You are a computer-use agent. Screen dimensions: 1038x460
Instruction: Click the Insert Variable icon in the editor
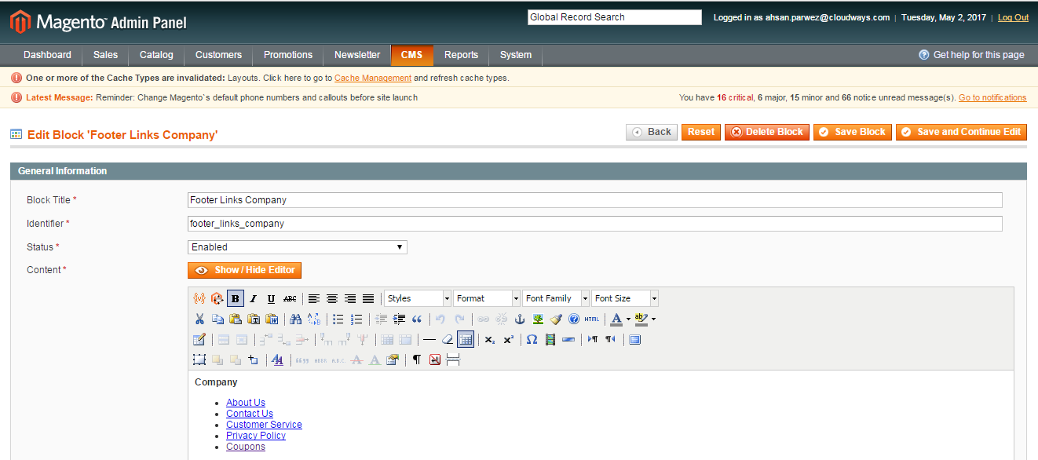click(x=199, y=298)
